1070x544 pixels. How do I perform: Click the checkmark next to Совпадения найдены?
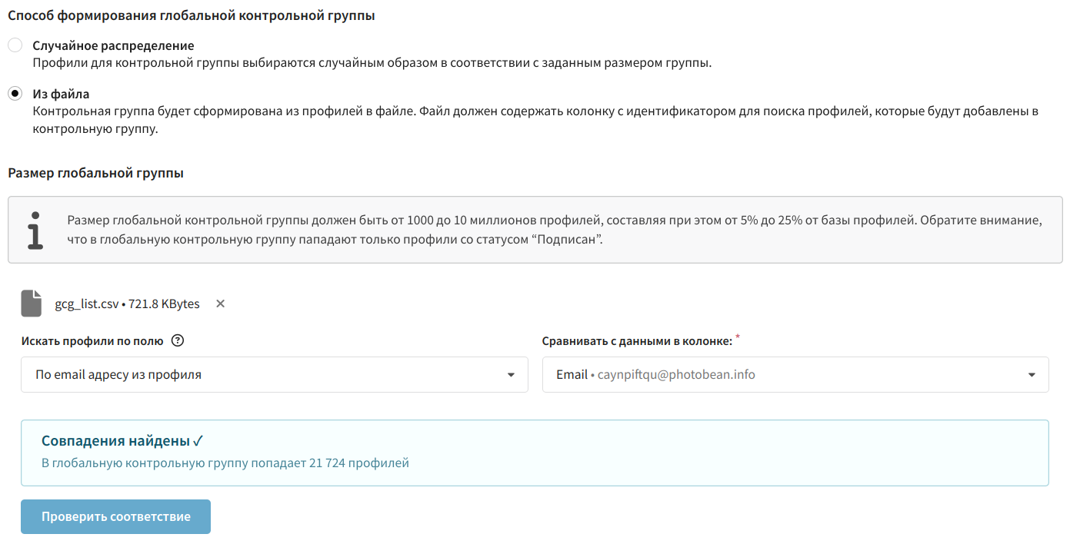click(198, 441)
